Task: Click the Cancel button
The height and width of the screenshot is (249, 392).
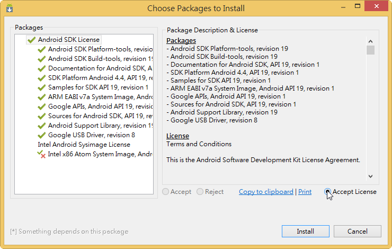Action: pyautogui.click(x=357, y=231)
